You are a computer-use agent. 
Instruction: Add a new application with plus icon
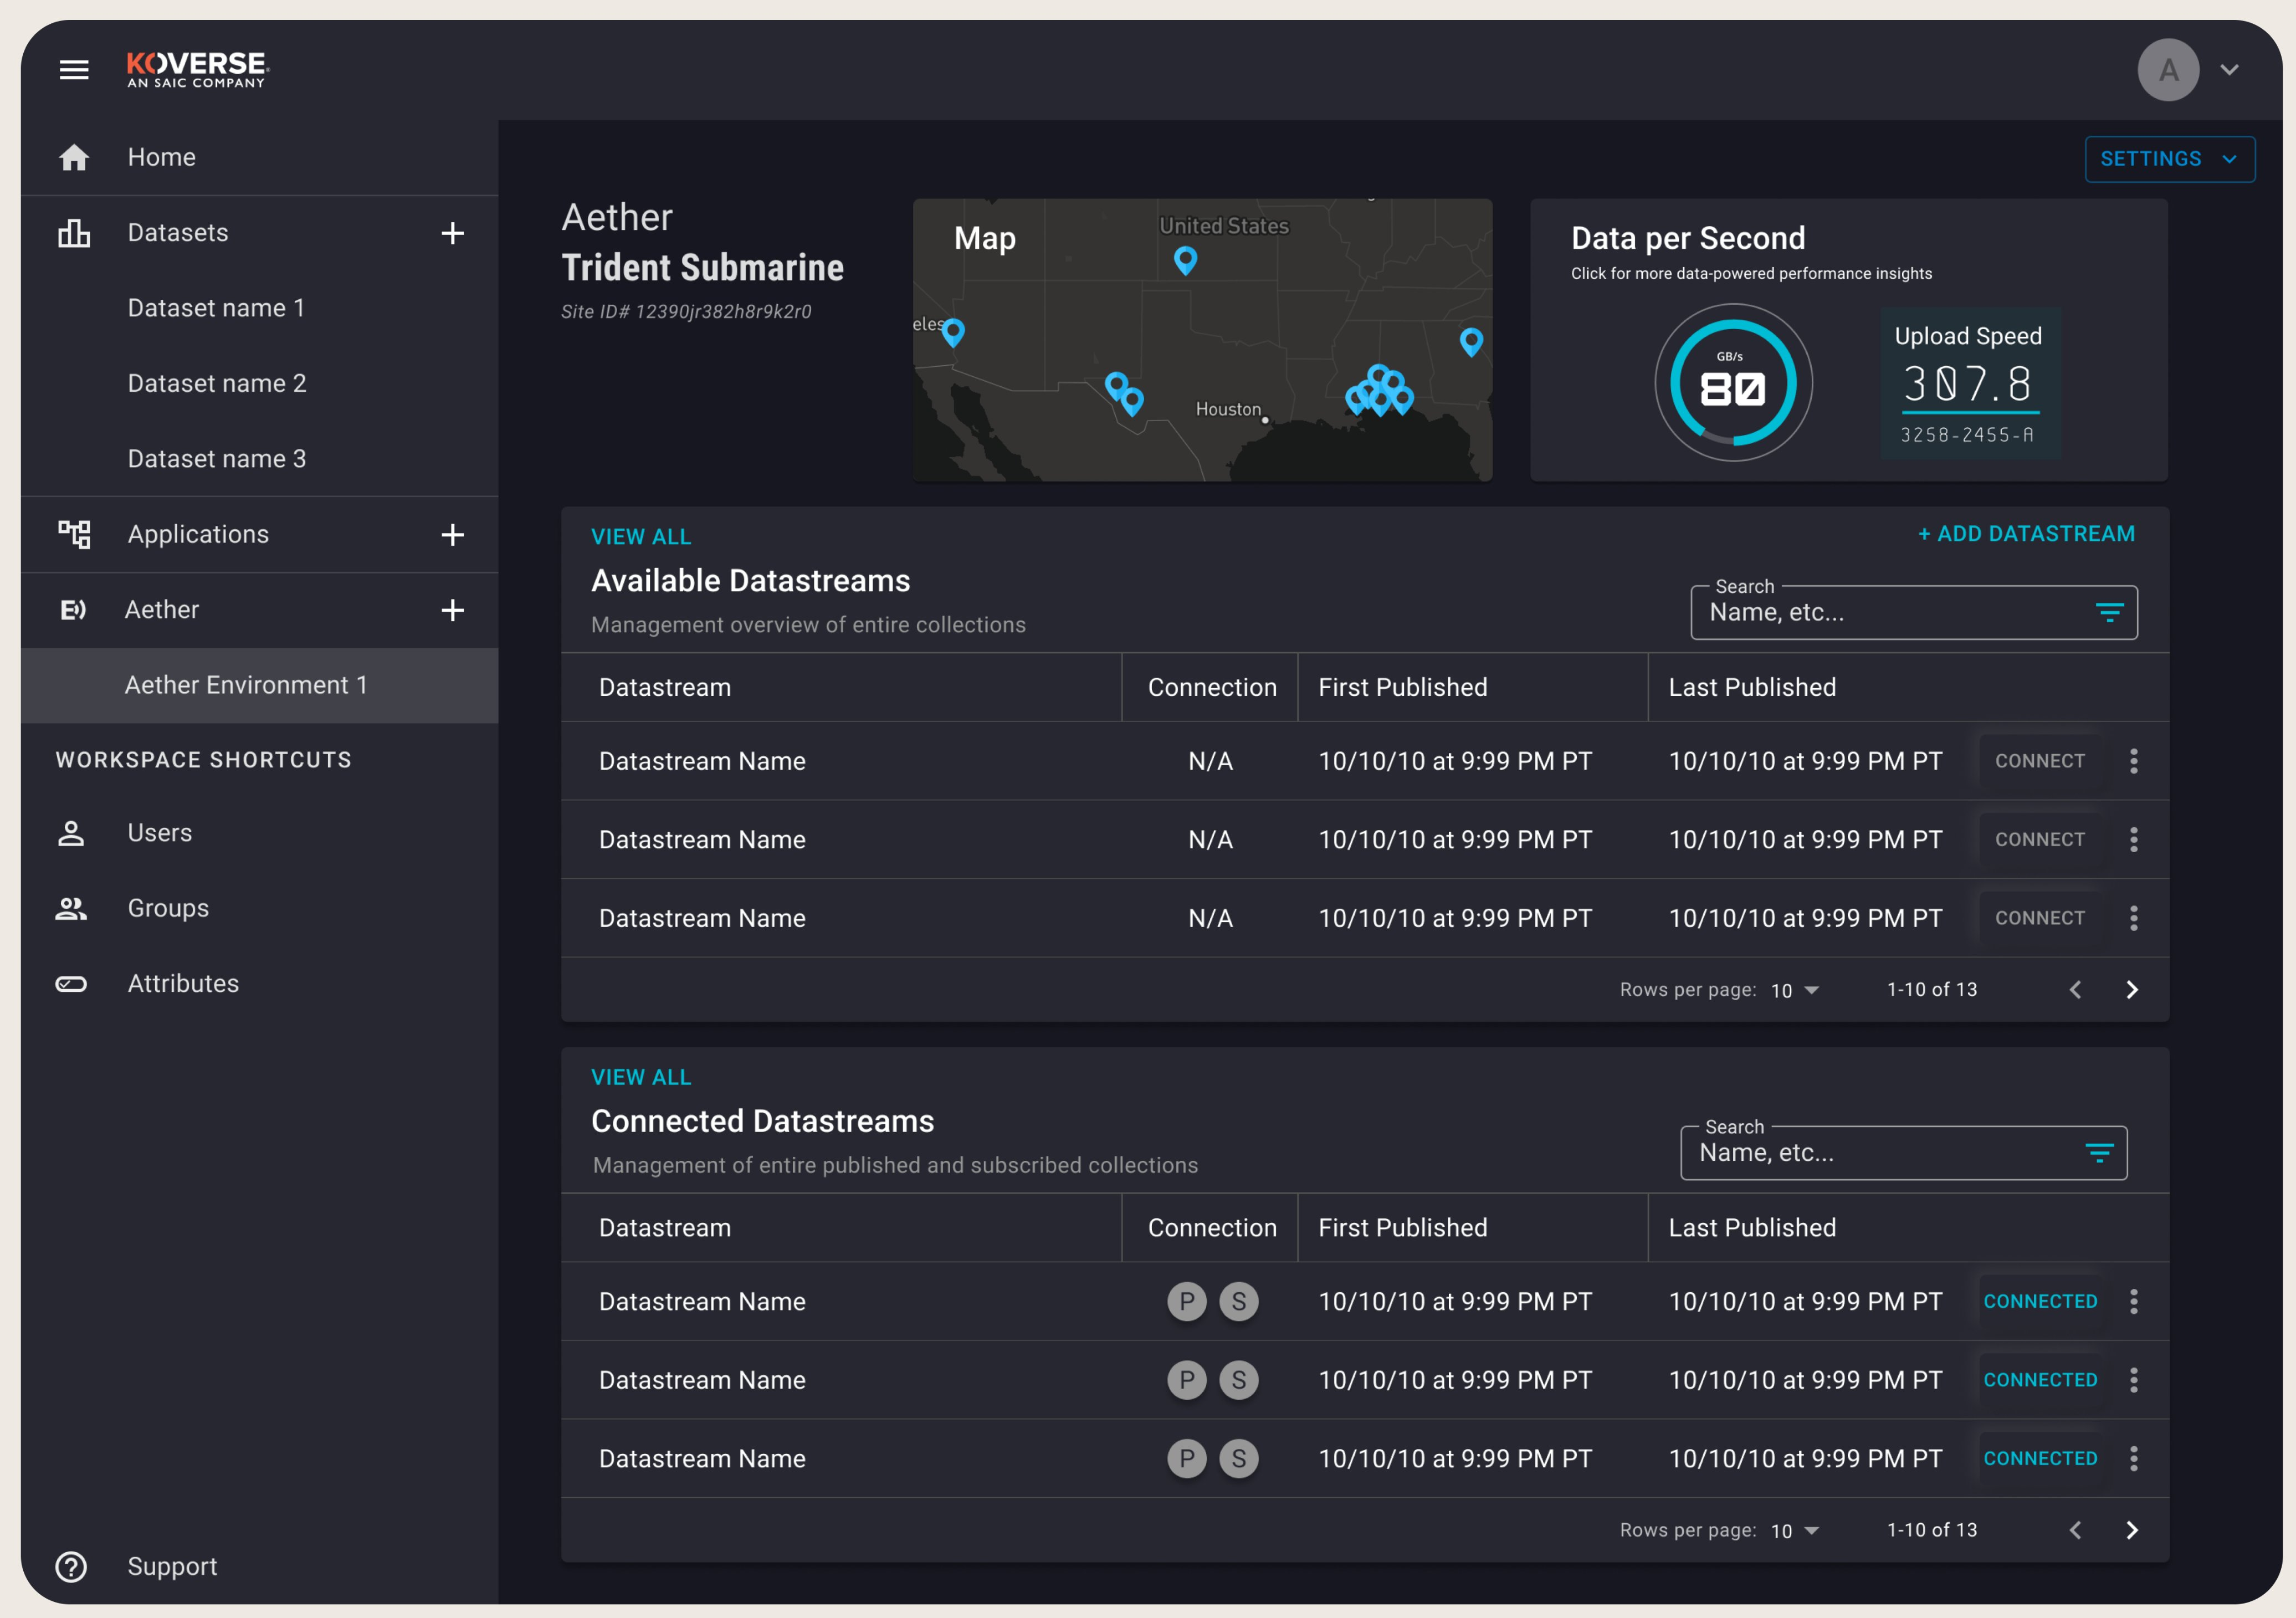point(452,534)
